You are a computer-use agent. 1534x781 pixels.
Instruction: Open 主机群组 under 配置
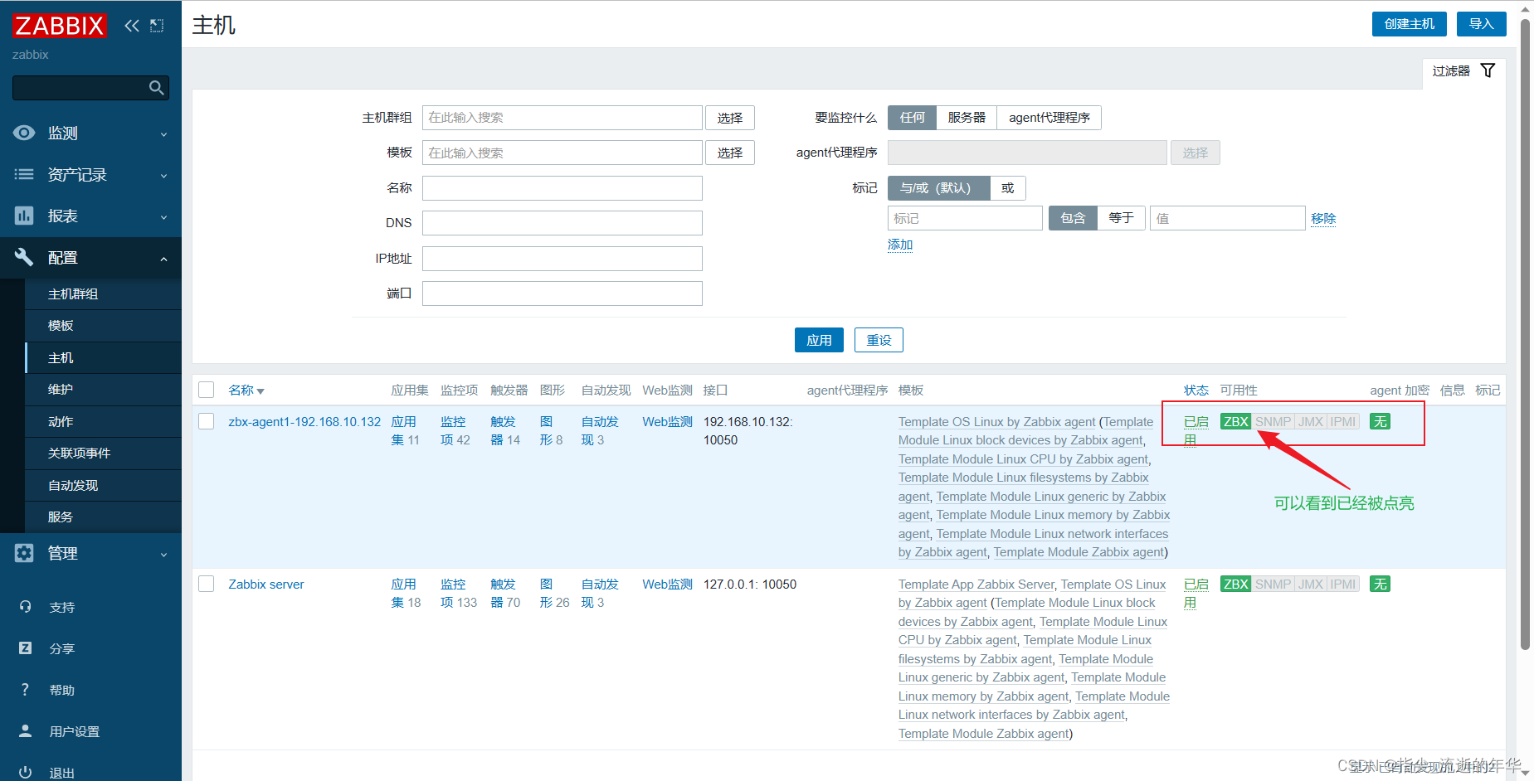[x=104, y=294]
